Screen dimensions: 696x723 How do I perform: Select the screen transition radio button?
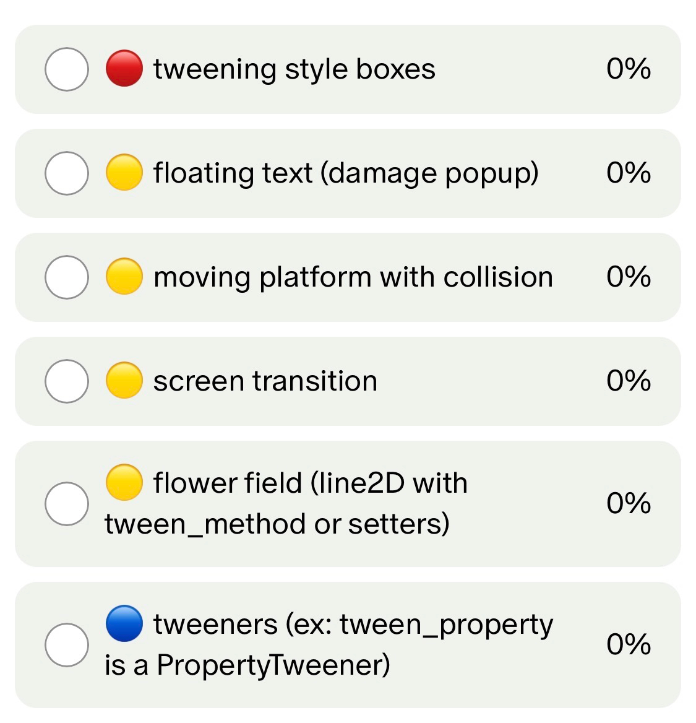[67, 381]
